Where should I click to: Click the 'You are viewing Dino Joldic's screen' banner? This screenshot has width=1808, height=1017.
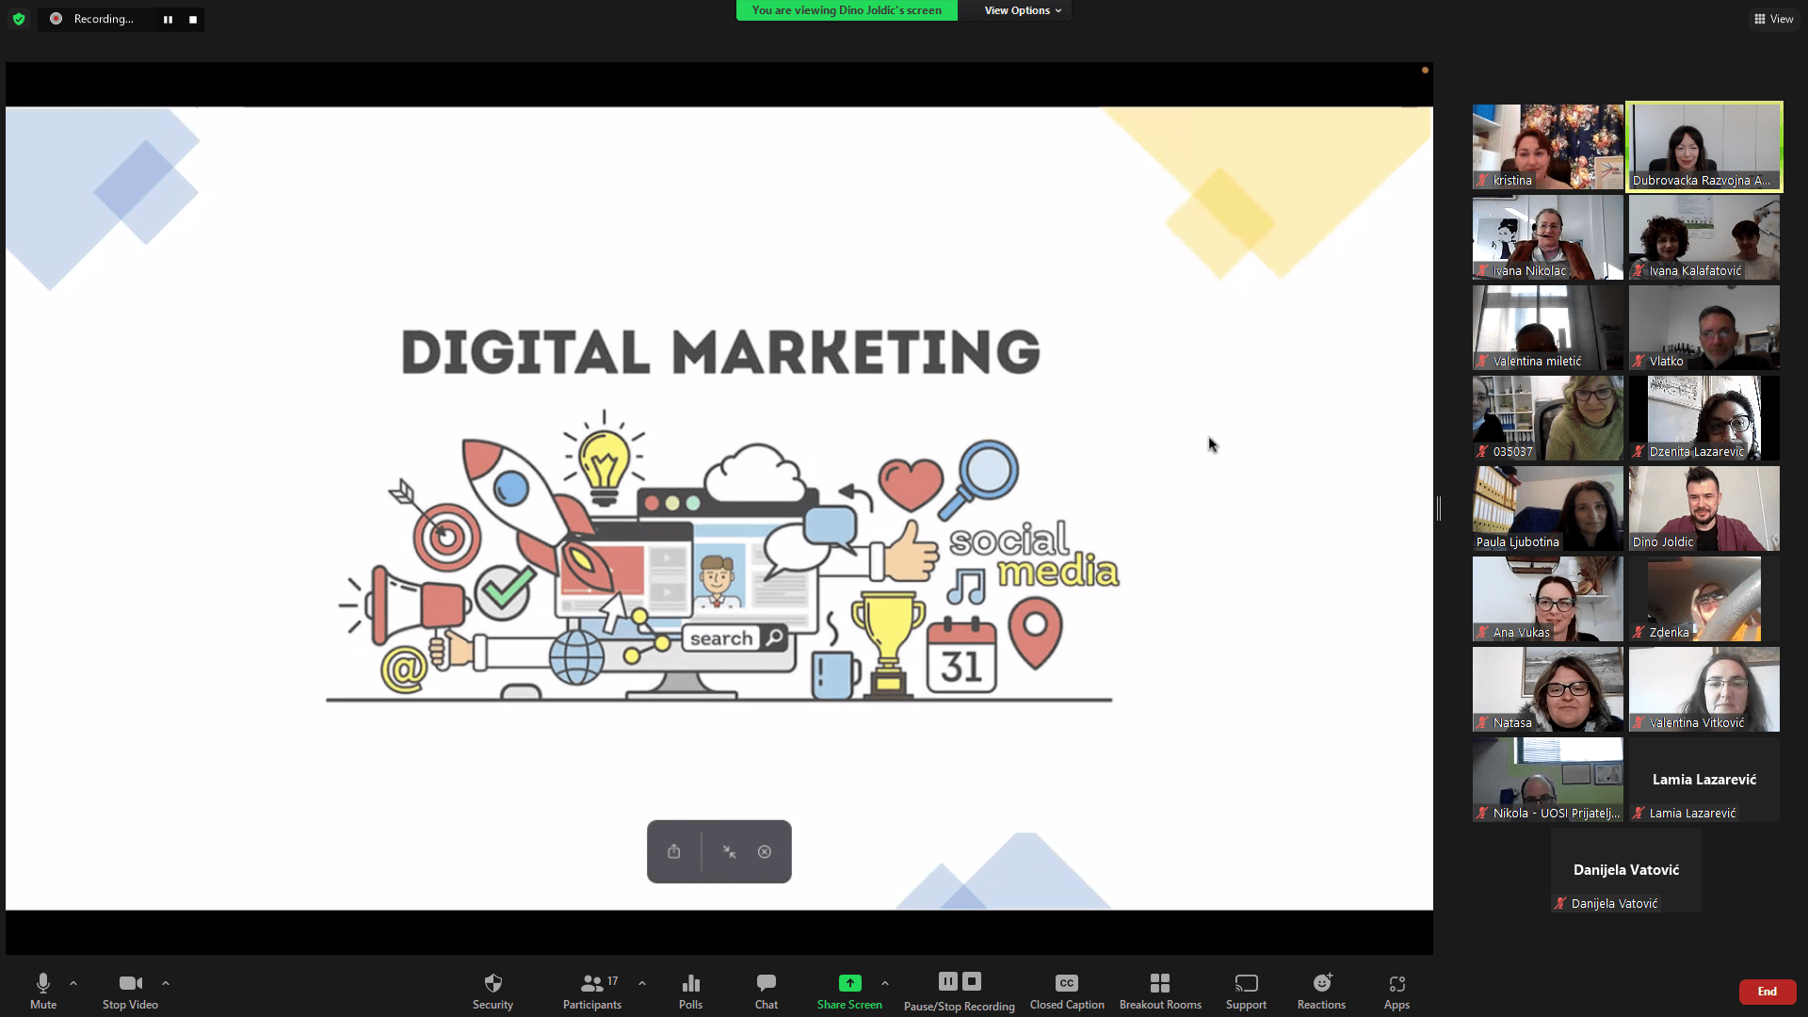click(x=847, y=10)
